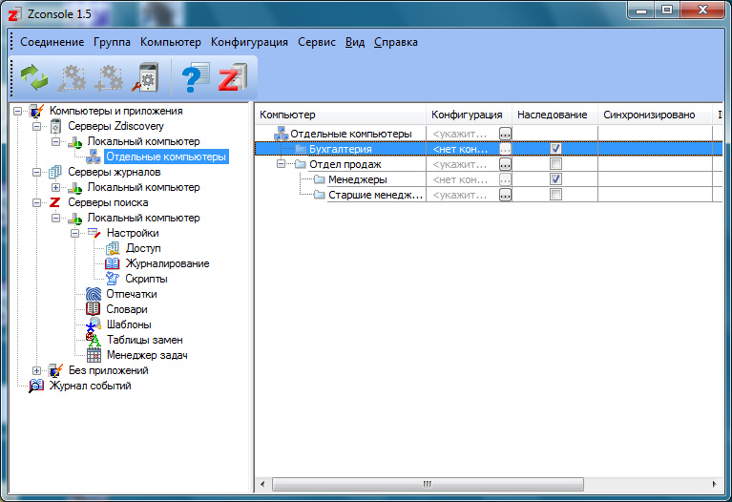Toggle inheritance checkbox for Старшие менеджеры
This screenshot has height=502, width=732.
pyautogui.click(x=555, y=195)
